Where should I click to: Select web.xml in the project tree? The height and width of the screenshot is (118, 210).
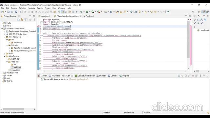tap(17, 67)
